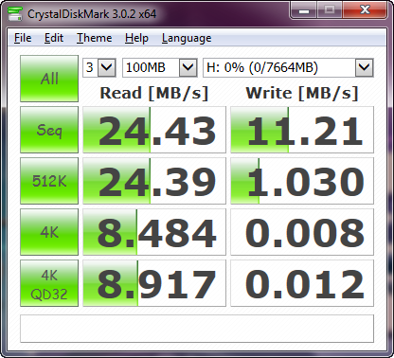Viewport: 394px width, 358px height.
Task: Run all benchmarks with All button
Action: pyautogui.click(x=49, y=79)
